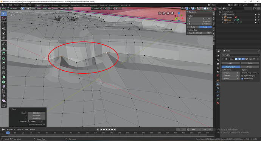Select the Bevel tool

pos(4,63)
